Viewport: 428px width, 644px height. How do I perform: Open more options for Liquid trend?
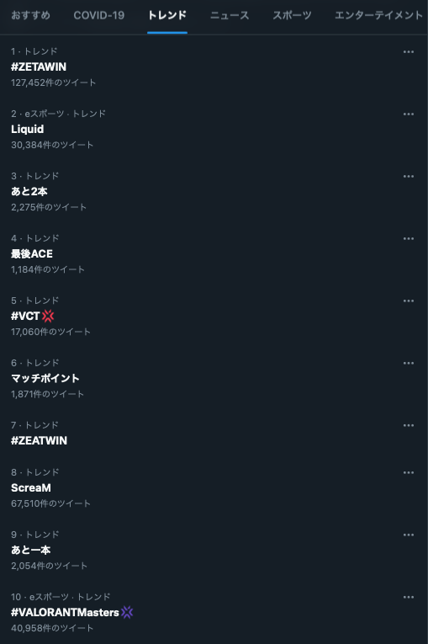coord(409,114)
